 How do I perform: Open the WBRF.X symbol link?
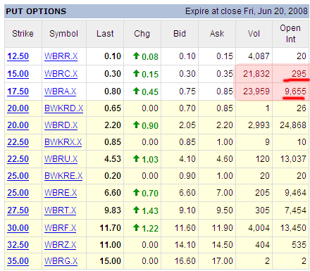click(x=60, y=228)
